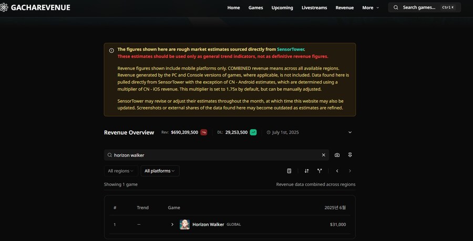The height and width of the screenshot is (241, 473).
Task: Click the 29,253,500 downloads total
Action: pos(236,133)
